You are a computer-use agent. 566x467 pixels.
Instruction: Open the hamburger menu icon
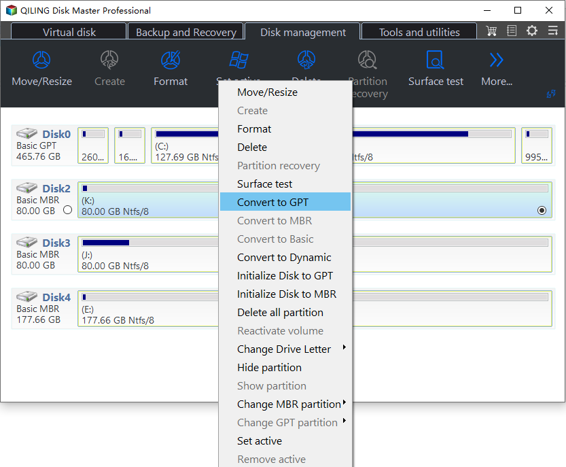tap(552, 31)
